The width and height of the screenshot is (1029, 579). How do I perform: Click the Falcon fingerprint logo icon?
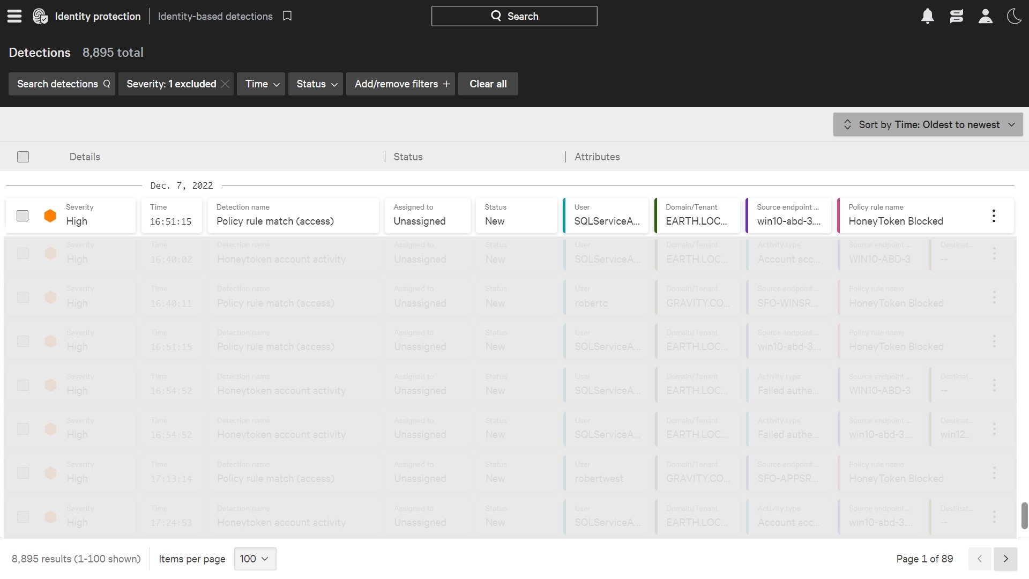coord(40,16)
